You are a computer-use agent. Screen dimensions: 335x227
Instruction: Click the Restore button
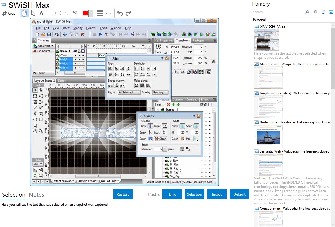(123, 194)
